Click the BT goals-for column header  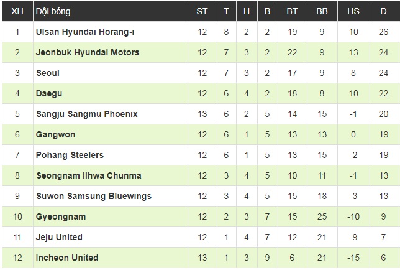(292, 11)
